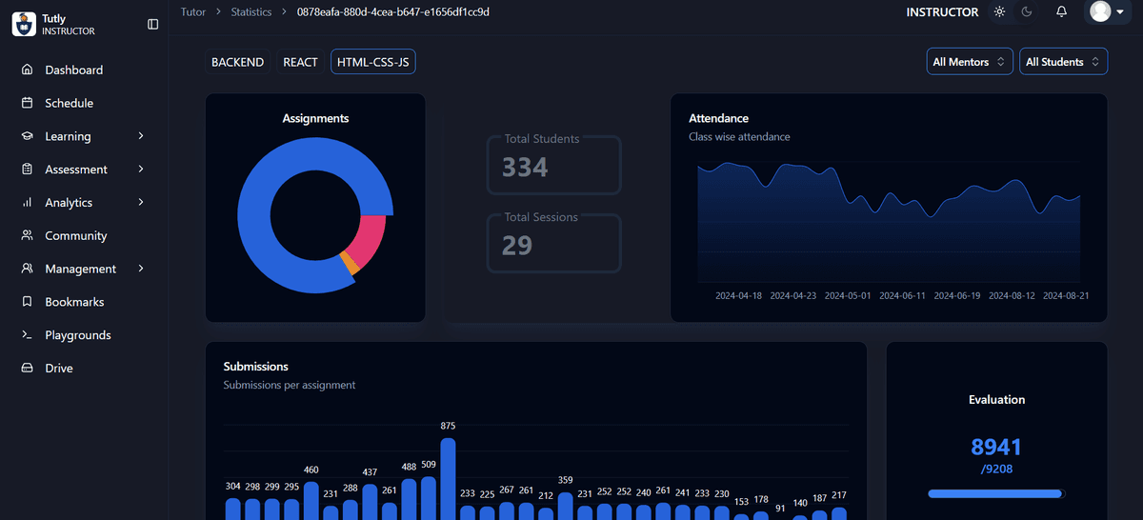Open the All Students dropdown
The width and height of the screenshot is (1143, 520).
[x=1063, y=62]
